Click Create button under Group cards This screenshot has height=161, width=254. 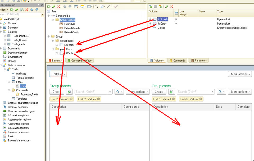(159, 92)
